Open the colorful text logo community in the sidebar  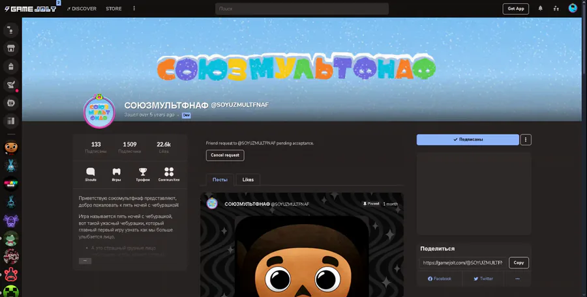[x=11, y=184]
